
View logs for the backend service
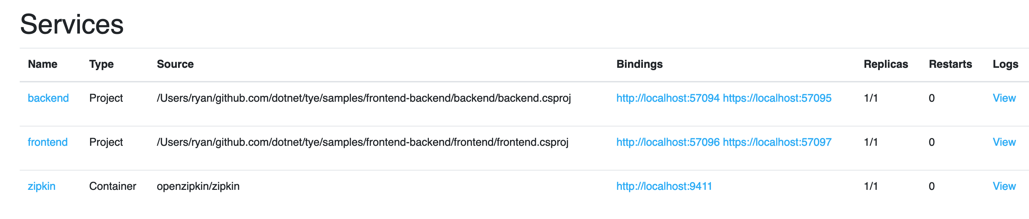click(x=1004, y=98)
